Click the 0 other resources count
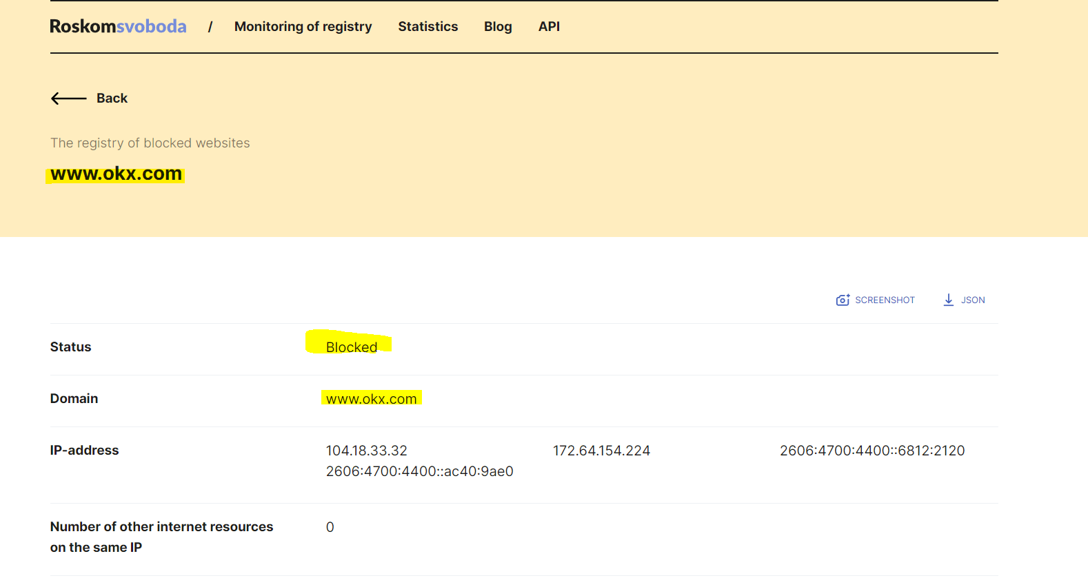This screenshot has width=1088, height=587. tap(330, 527)
